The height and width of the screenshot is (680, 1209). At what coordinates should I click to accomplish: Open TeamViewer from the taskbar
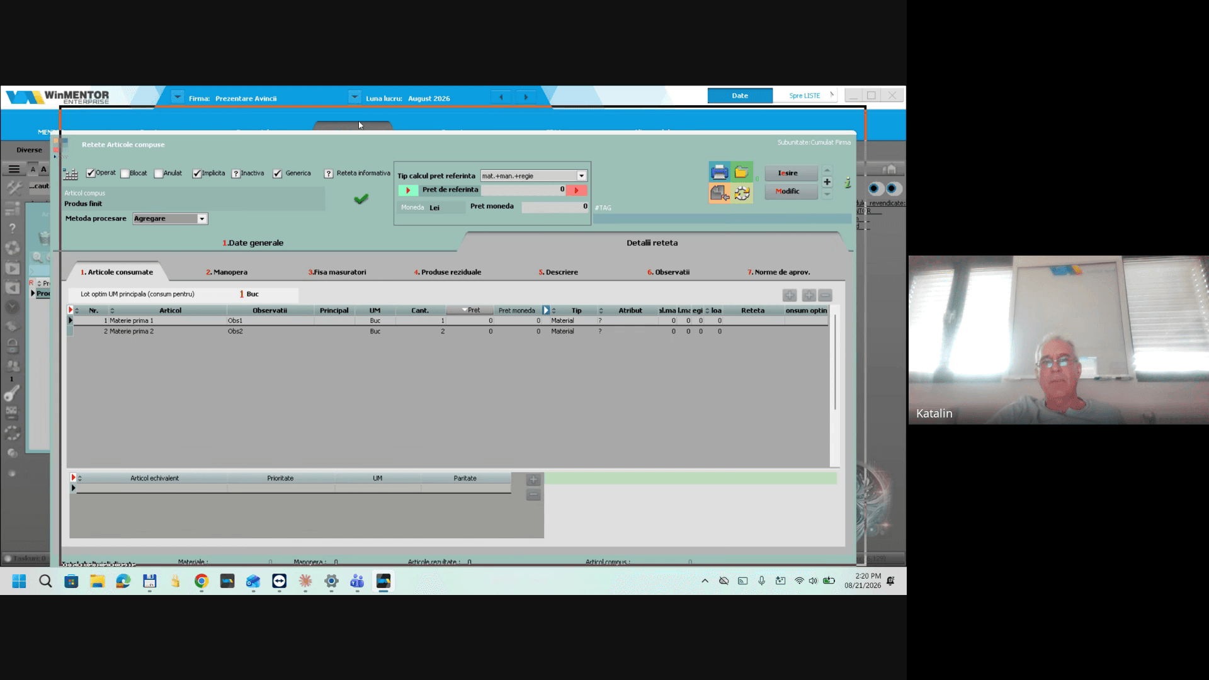click(x=279, y=581)
